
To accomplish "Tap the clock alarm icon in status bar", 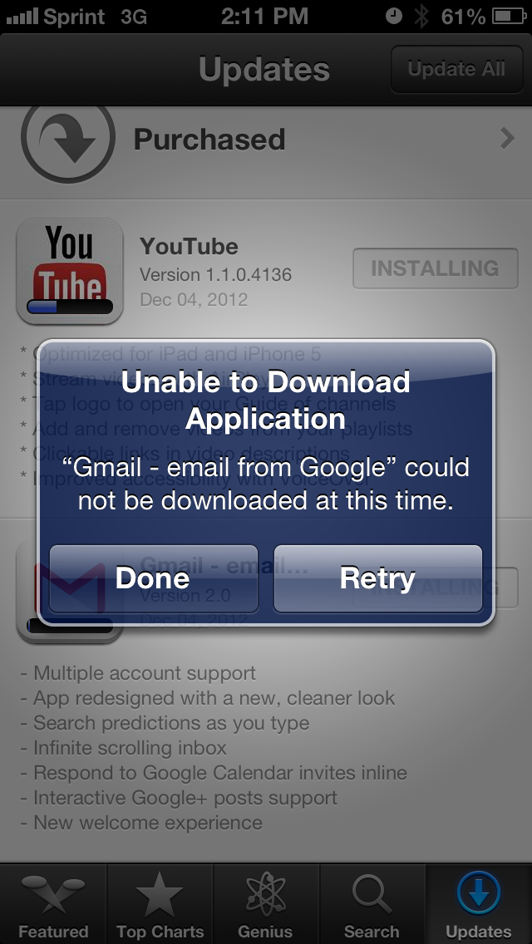I will point(393,17).
